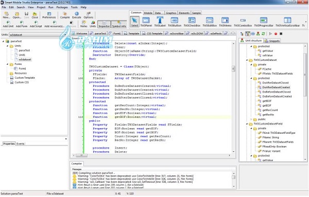Open the Search menu
Viewport: 309px width, 197px height.
pyautogui.click(x=21, y=7)
